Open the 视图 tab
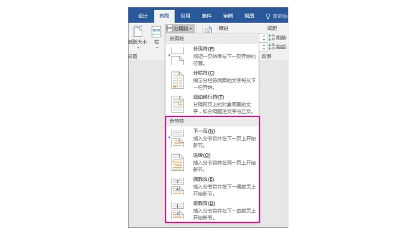 click(x=249, y=16)
